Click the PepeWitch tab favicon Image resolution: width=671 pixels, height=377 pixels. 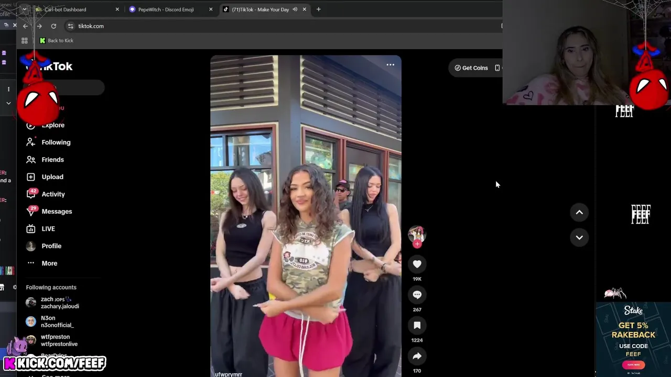pyautogui.click(x=132, y=9)
